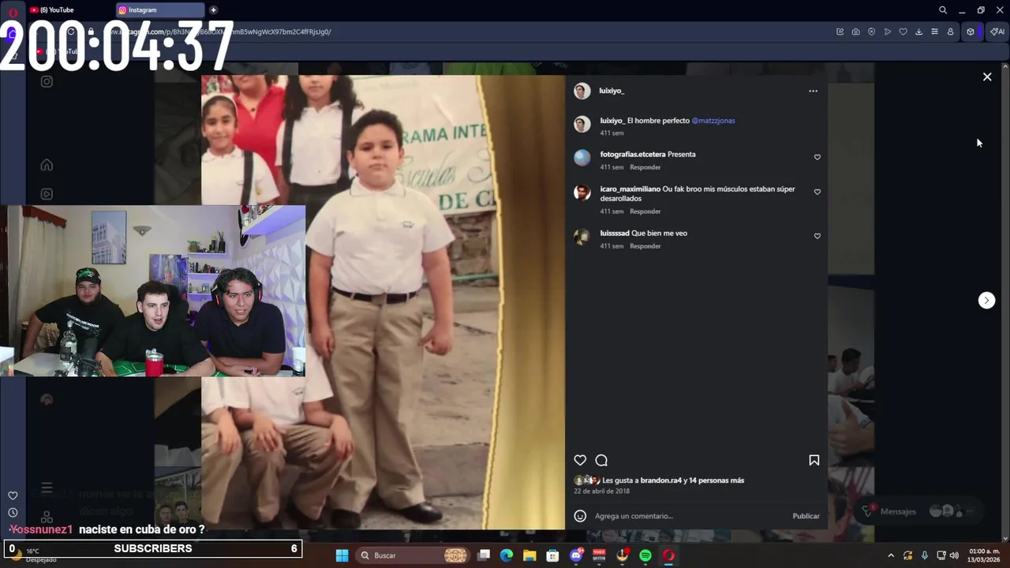Open the ad blocker shield icon
The height and width of the screenshot is (568, 1010).
click(871, 32)
